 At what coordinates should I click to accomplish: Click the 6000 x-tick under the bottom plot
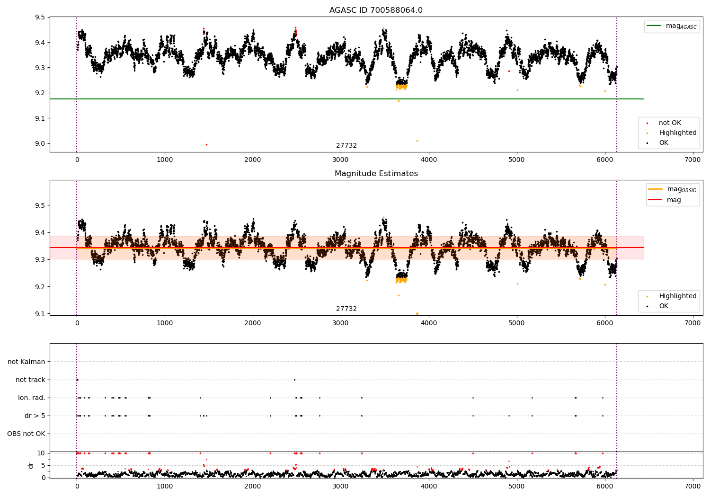click(x=604, y=486)
